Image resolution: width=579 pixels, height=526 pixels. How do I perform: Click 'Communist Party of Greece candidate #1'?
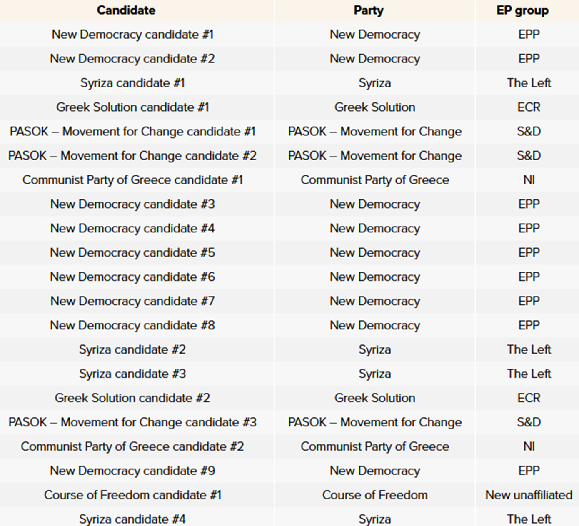point(132,180)
